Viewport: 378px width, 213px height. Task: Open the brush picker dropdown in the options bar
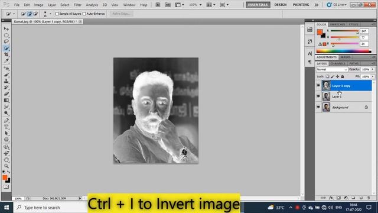coord(50,14)
